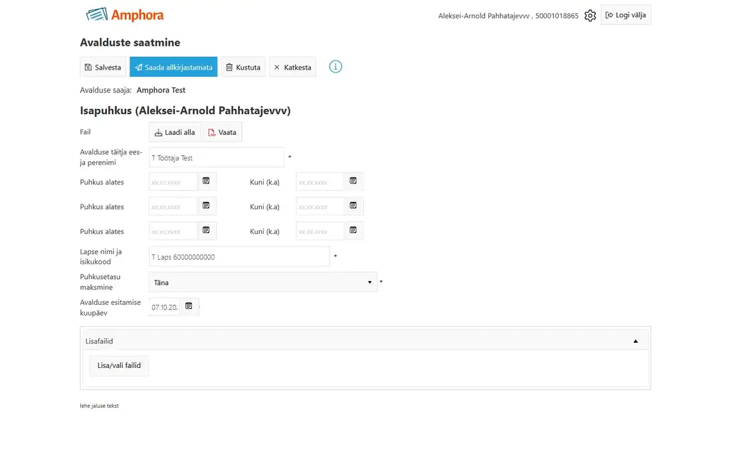Click the recipient name Amphora Test
The image size is (731, 457).
pos(161,90)
